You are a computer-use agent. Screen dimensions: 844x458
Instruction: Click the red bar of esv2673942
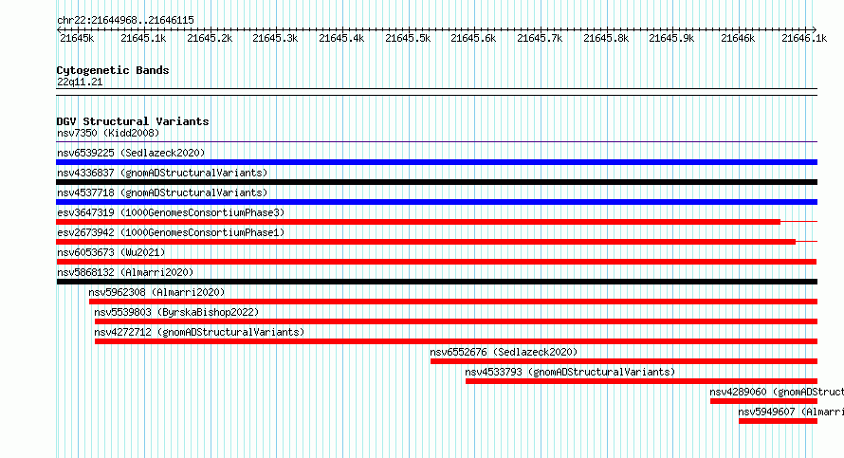point(426,242)
